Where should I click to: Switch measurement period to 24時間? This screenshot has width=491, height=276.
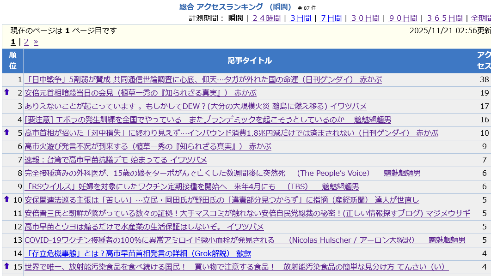tap(266, 18)
